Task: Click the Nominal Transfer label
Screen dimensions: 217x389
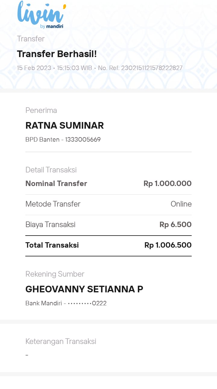Action: pos(56,184)
